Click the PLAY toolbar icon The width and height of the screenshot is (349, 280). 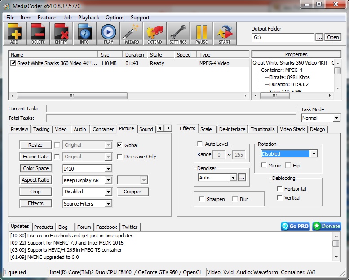tap(108, 34)
